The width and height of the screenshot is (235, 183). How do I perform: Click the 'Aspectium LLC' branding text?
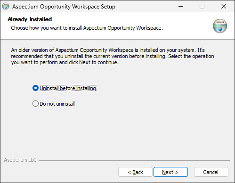[20, 160]
